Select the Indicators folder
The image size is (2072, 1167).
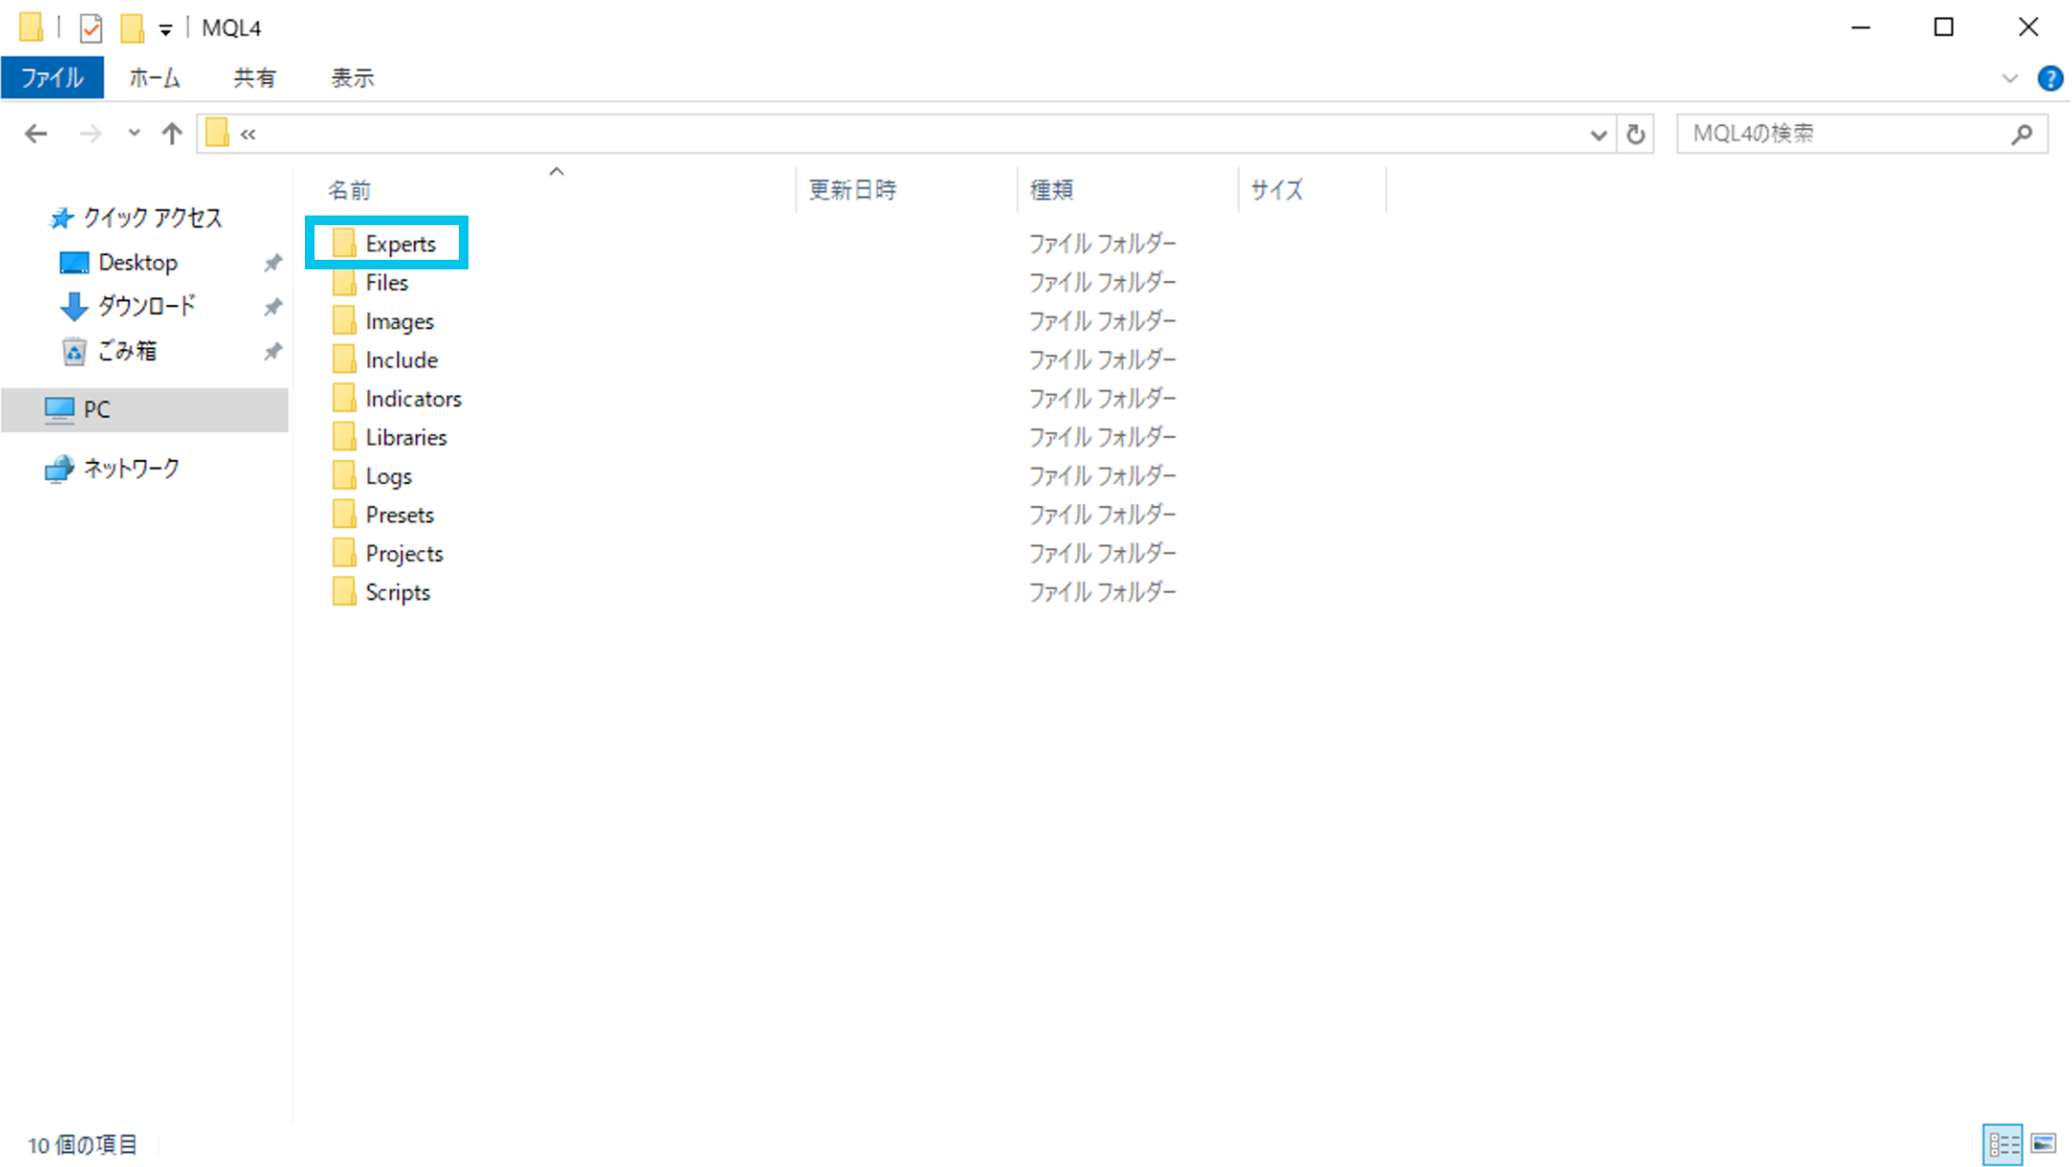(413, 398)
